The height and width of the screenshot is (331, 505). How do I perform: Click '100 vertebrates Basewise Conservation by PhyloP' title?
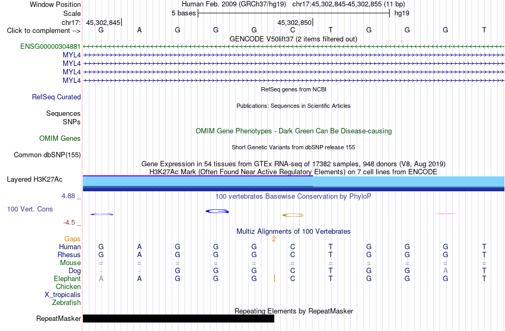click(x=293, y=197)
